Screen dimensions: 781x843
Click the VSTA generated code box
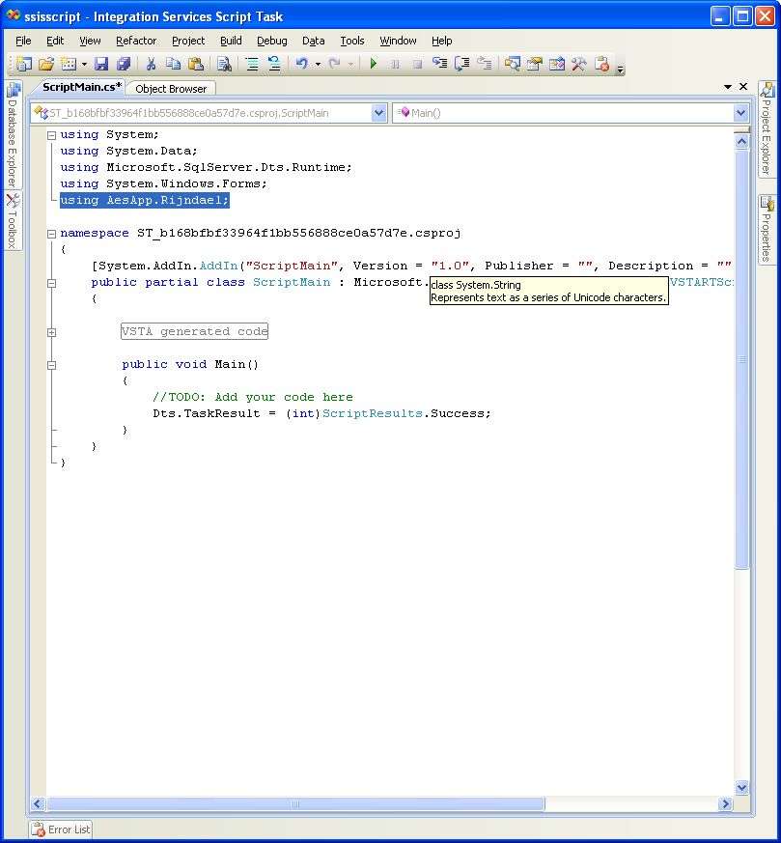(x=195, y=331)
